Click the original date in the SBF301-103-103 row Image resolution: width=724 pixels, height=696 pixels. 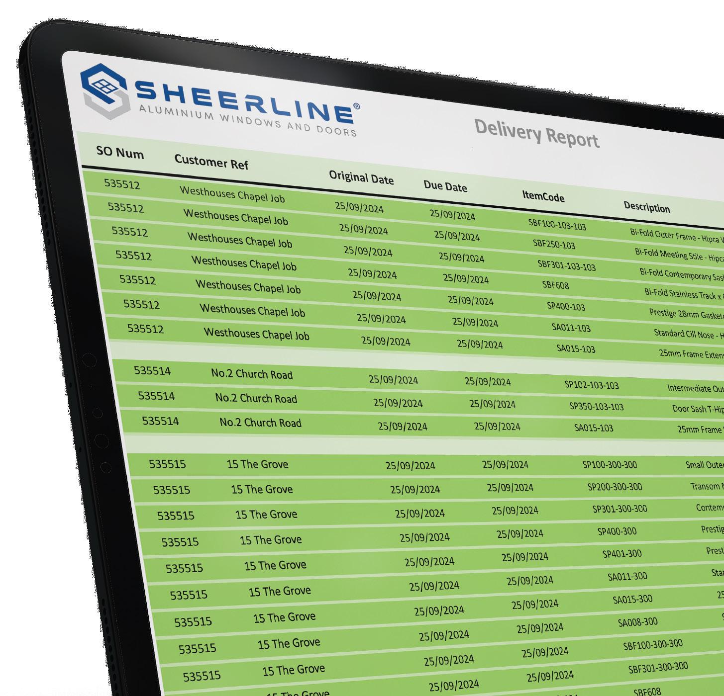click(x=368, y=251)
